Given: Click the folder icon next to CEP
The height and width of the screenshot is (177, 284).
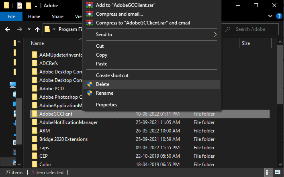Looking at the screenshot, I should pyautogui.click(x=35, y=156).
